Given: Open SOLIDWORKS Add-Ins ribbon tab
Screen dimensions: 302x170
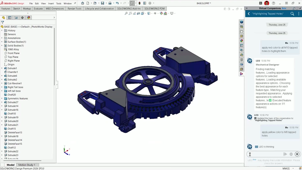Looking at the screenshot, I should click(129, 8).
